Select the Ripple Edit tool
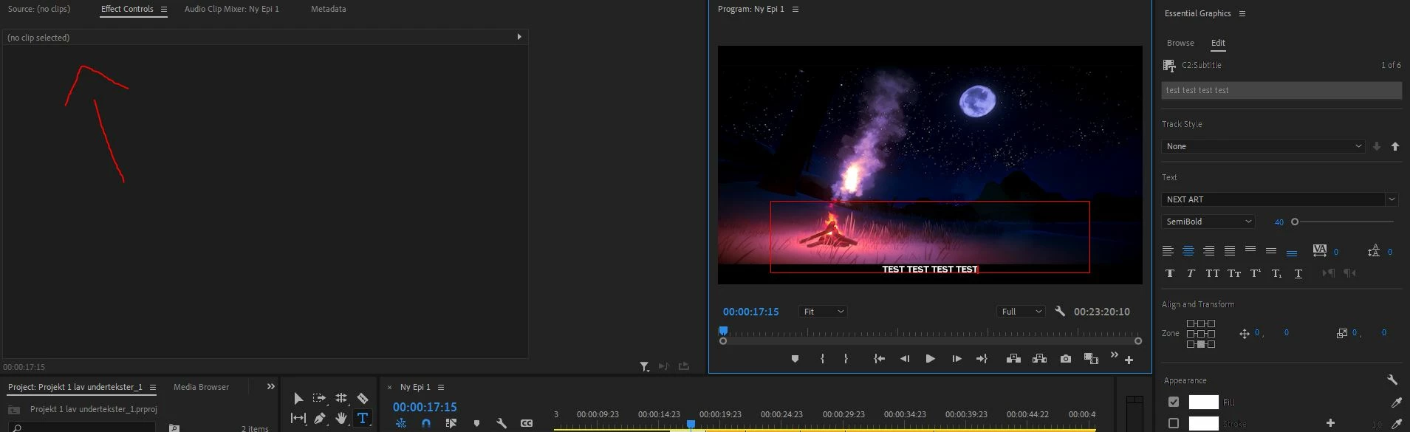This screenshot has height=432, width=1410. [341, 398]
